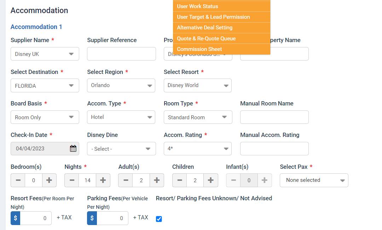The width and height of the screenshot is (382, 230).
Task: Increase Bedrooms with the plus button
Action: click(49, 180)
